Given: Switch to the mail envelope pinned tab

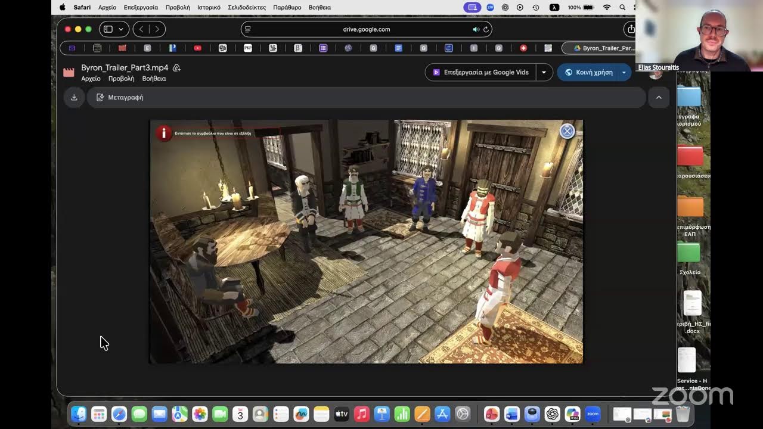Looking at the screenshot, I should [x=72, y=48].
